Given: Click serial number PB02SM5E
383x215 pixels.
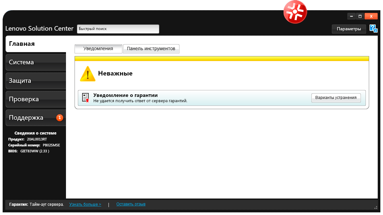Looking at the screenshot, I should [51, 145].
